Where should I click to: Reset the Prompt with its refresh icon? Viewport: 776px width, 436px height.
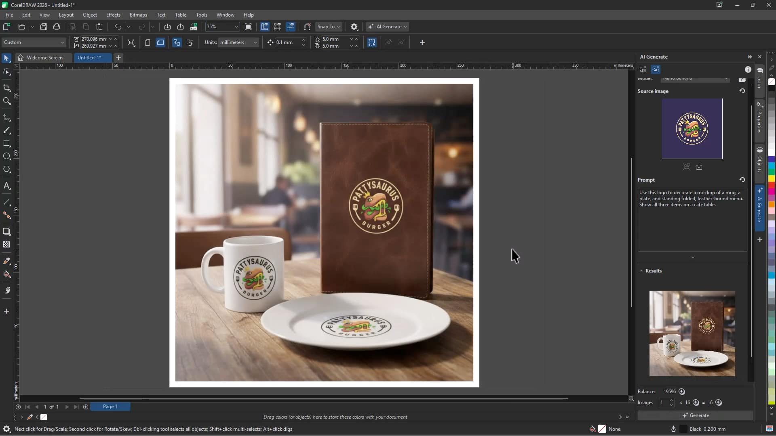(742, 180)
